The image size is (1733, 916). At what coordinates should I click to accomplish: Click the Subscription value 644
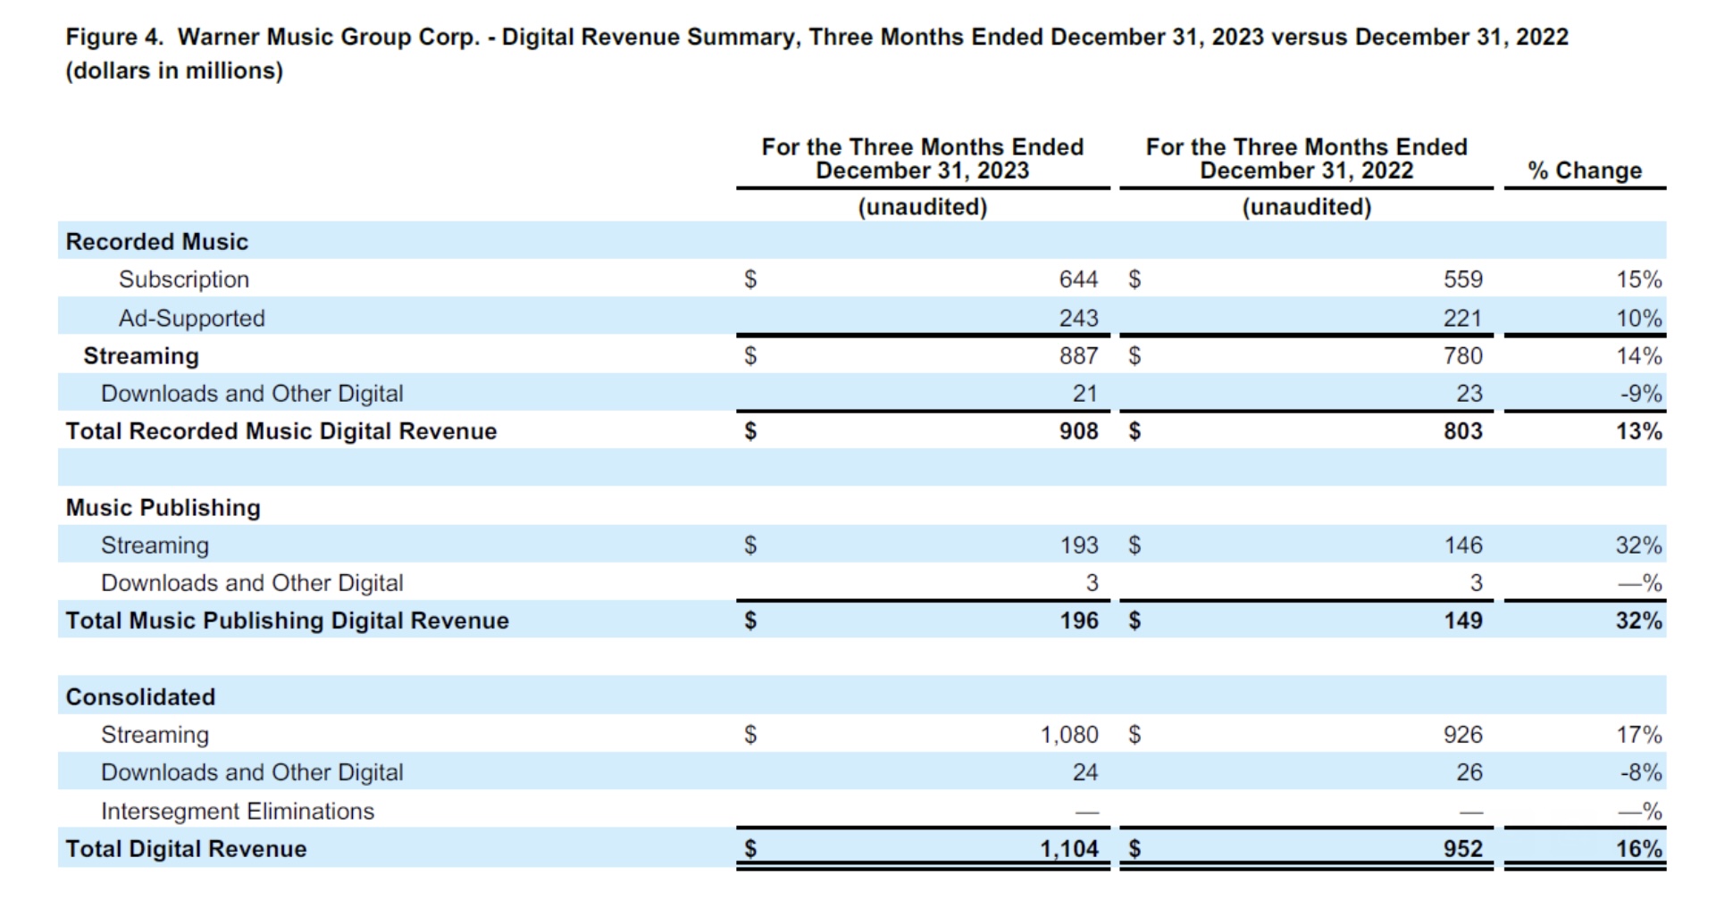[1078, 279]
